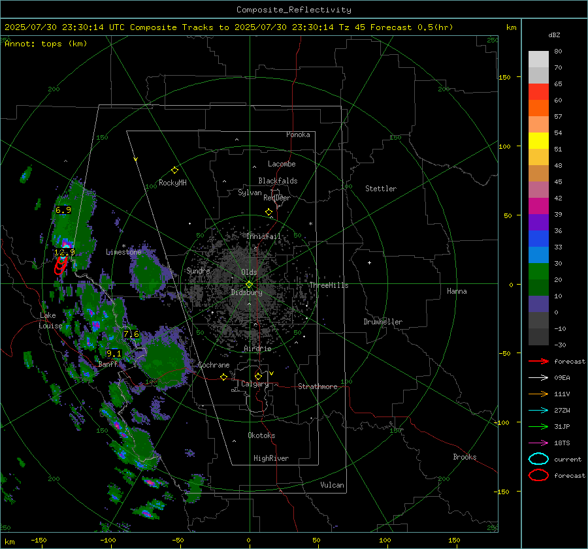Click the red forecast arrow in legend

[538, 361]
